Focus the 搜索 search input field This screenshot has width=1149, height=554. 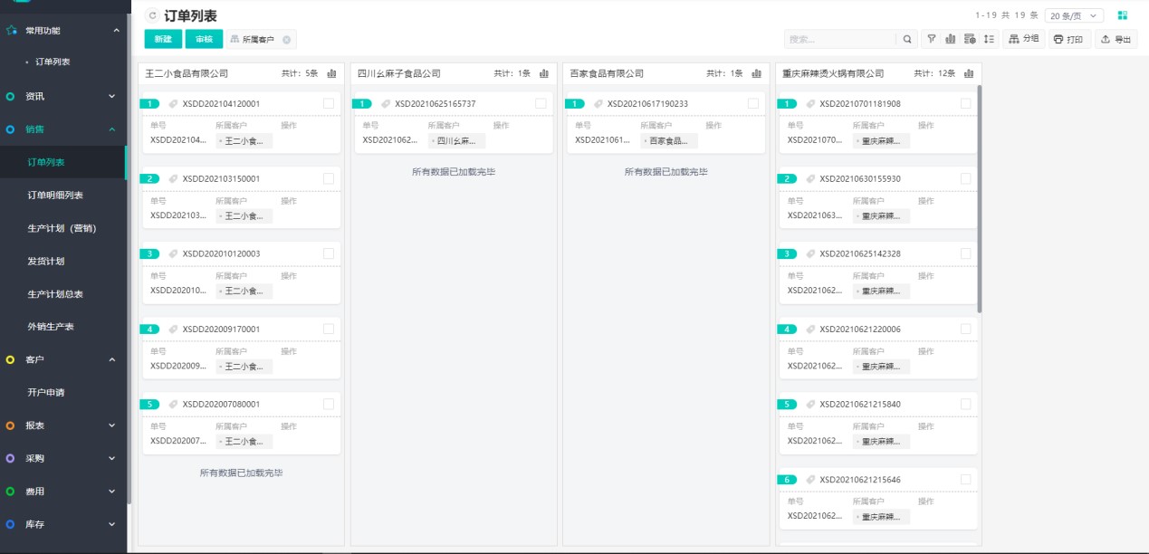[x=839, y=40]
